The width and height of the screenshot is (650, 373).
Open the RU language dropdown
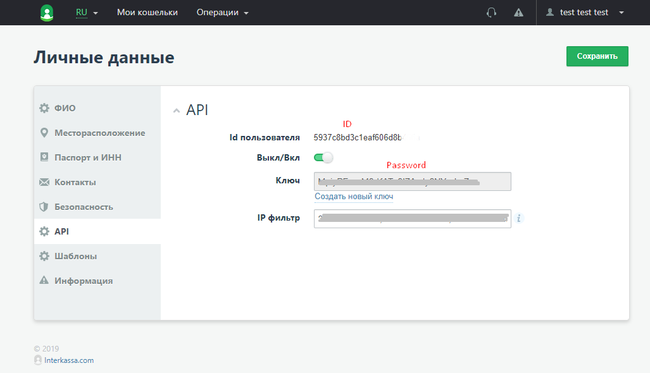click(x=87, y=13)
